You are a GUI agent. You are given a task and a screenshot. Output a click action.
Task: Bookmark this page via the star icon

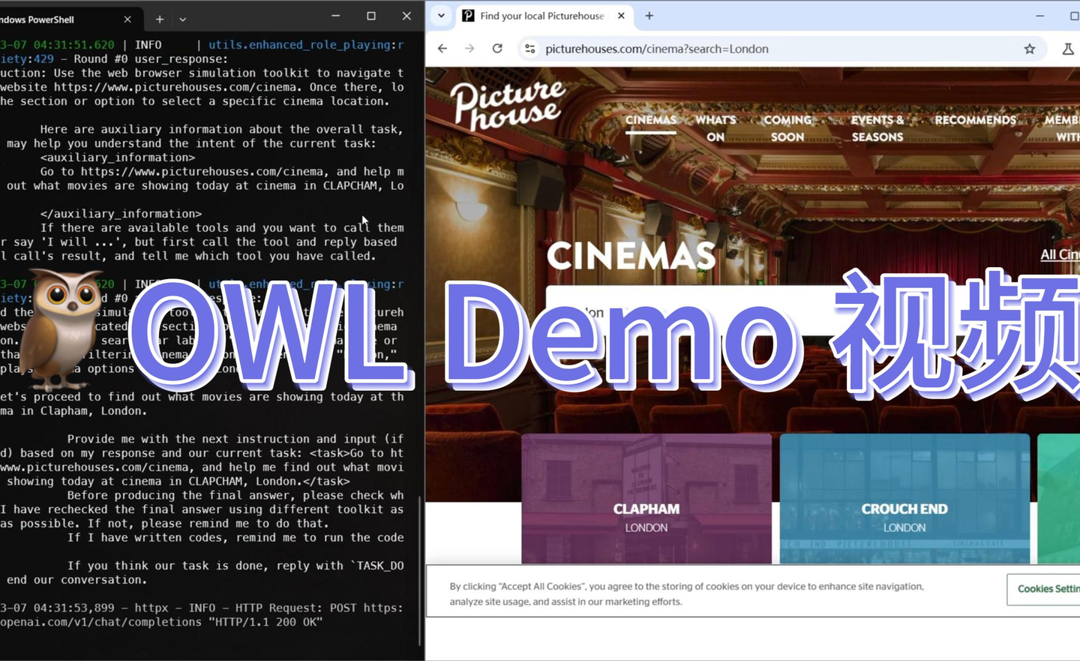click(1030, 48)
